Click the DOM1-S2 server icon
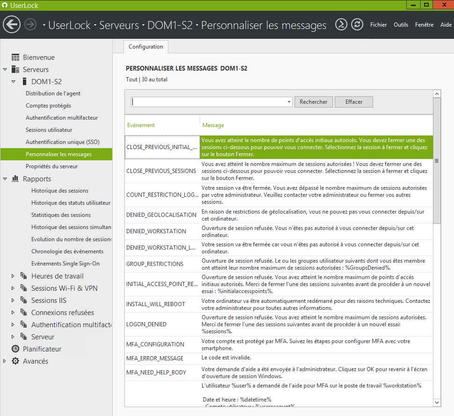Image resolution: width=454 pixels, height=416 pixels. [25, 82]
